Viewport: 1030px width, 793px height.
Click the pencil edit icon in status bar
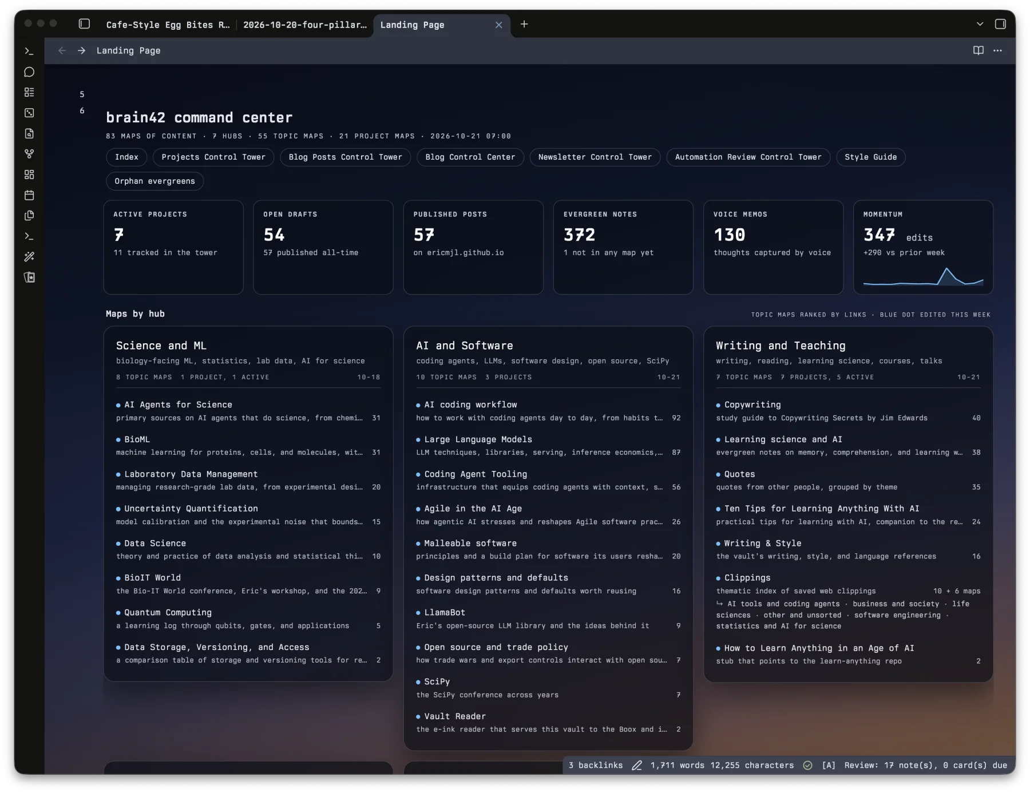click(636, 766)
